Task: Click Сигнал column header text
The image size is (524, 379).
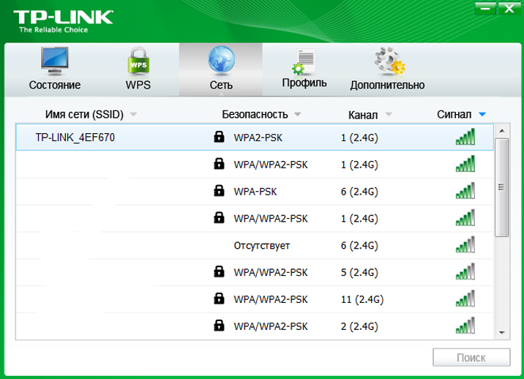Action: [454, 115]
